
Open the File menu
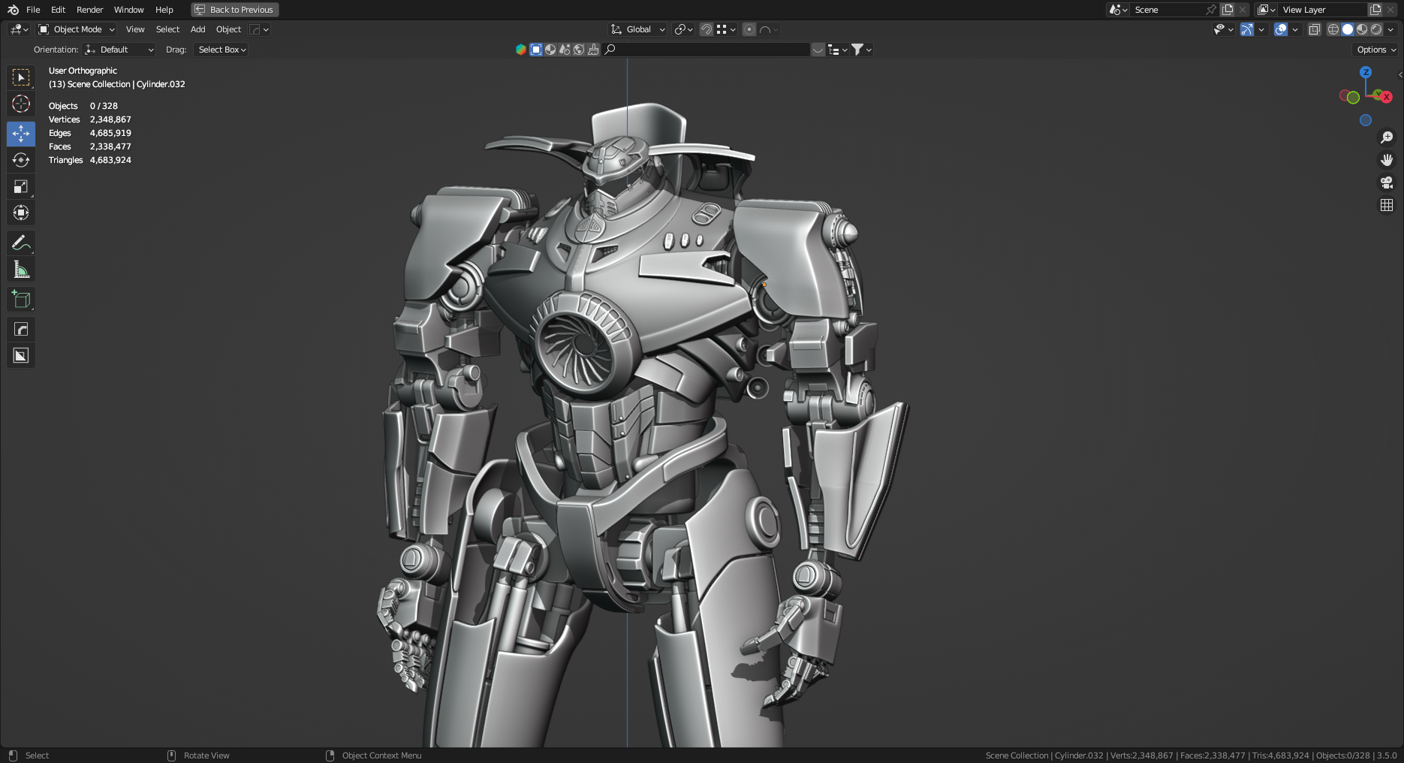33,10
